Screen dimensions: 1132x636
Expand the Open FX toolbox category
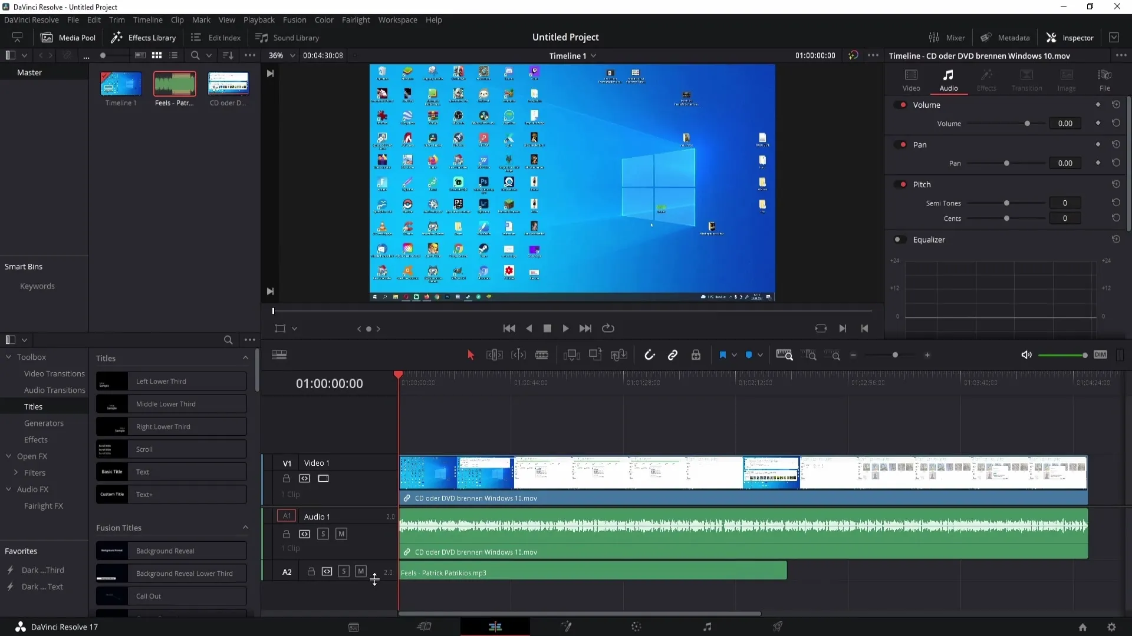(31, 456)
